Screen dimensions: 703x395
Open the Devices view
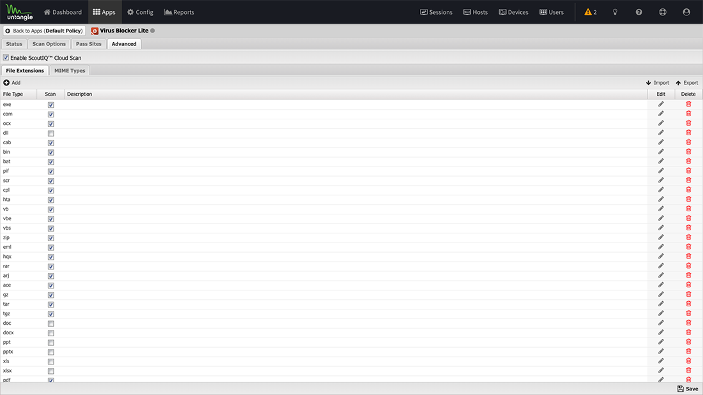(x=514, y=12)
